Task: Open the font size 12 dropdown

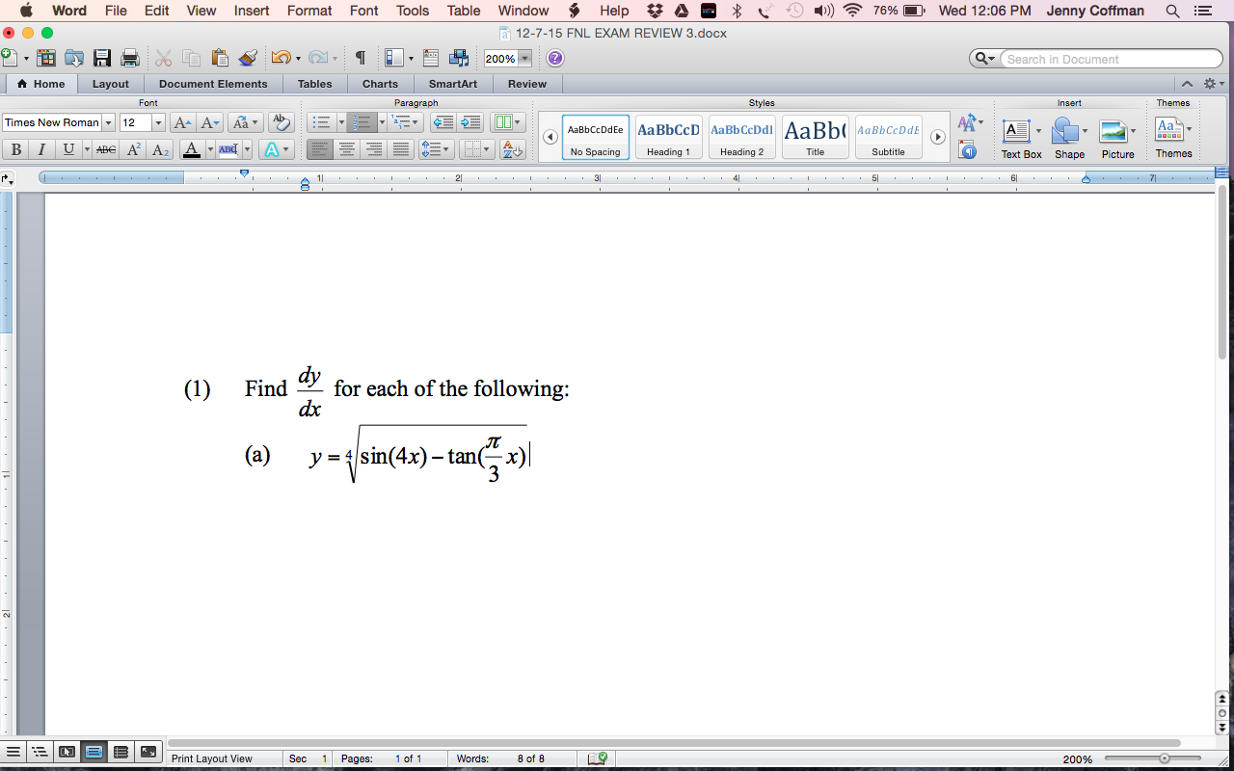Action: click(x=159, y=122)
